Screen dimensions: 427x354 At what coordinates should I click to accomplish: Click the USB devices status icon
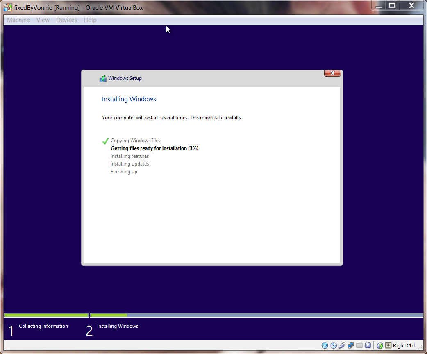tap(342, 345)
